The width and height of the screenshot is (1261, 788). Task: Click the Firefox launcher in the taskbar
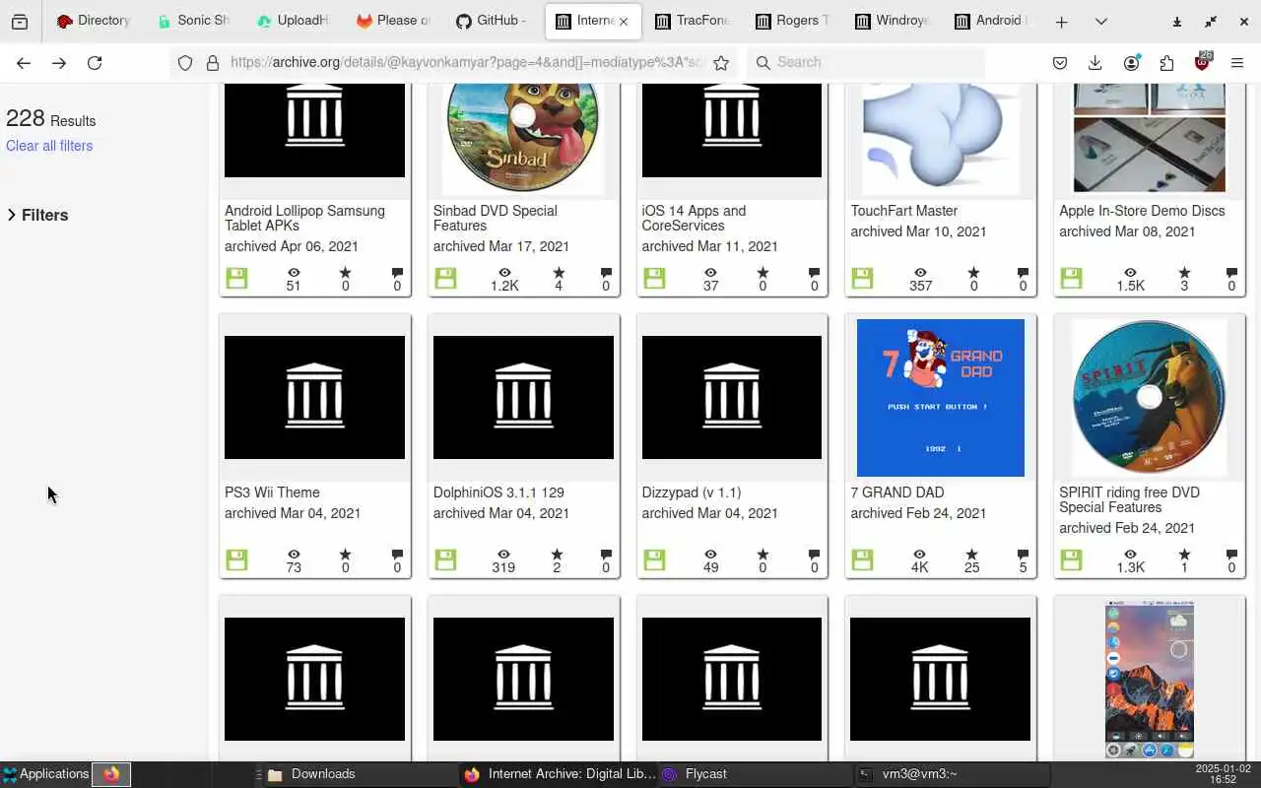(111, 774)
